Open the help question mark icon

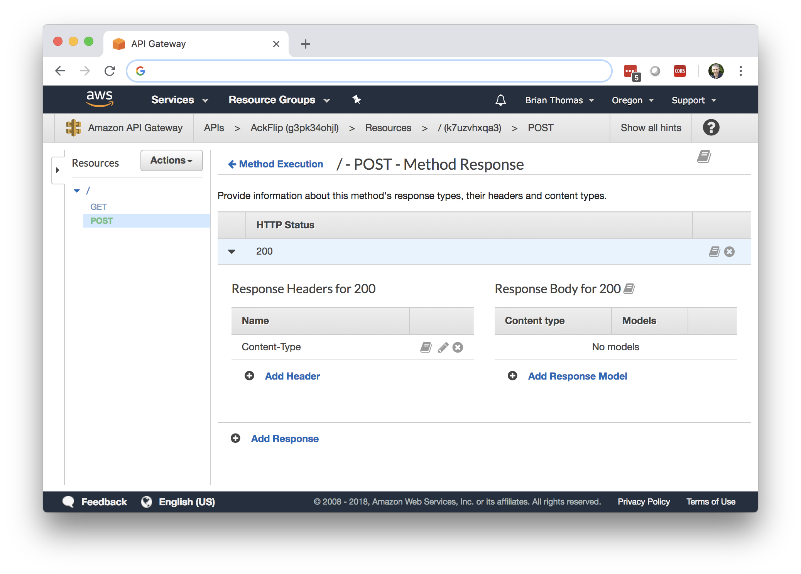[x=711, y=128]
